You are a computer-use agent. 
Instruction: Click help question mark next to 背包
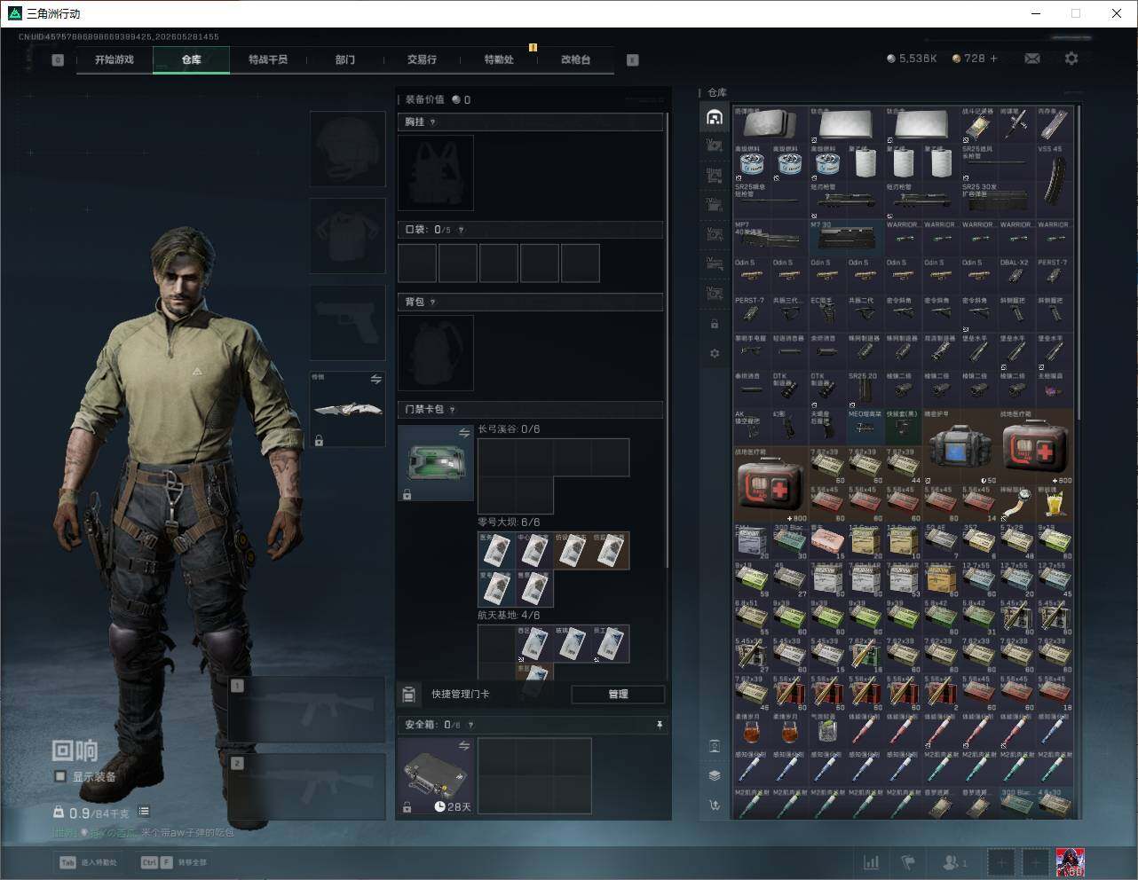tap(433, 302)
